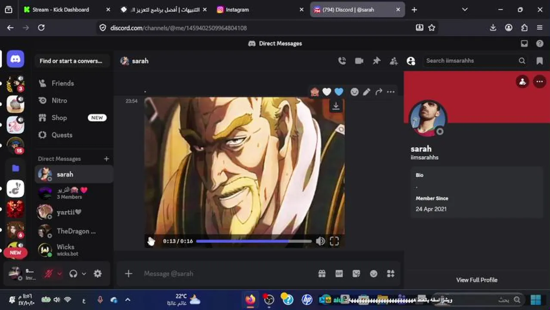Open the Wicks bot conversation
This screenshot has width=550, height=310.
tap(74, 250)
